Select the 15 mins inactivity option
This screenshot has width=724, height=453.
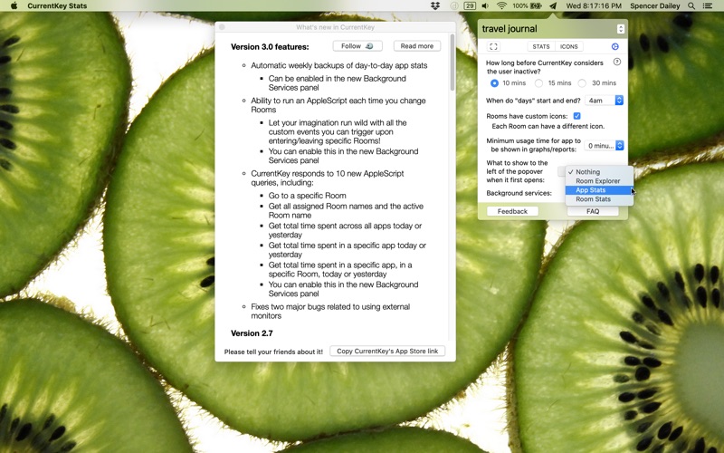tap(538, 83)
